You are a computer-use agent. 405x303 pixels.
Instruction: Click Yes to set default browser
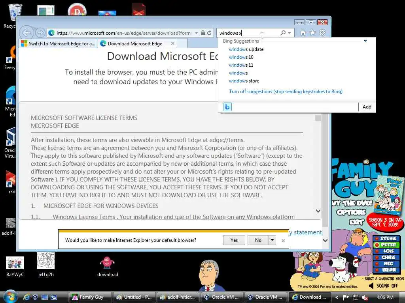(x=234, y=240)
